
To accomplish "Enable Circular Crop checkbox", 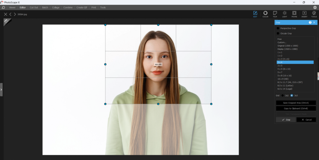I will tap(278, 34).
